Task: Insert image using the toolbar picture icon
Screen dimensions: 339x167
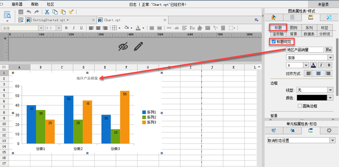Action: click(208, 28)
